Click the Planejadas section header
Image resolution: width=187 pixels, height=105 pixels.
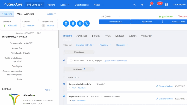[x=79, y=52]
